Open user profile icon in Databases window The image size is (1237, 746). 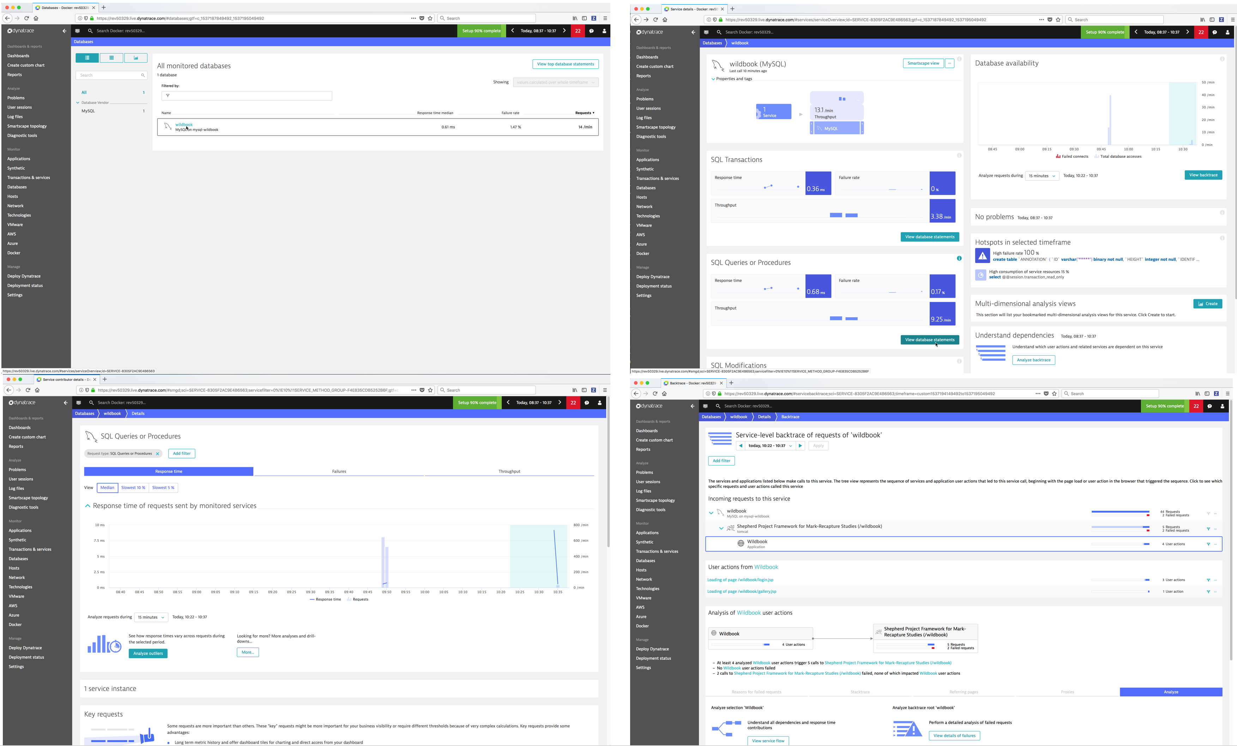pos(604,31)
